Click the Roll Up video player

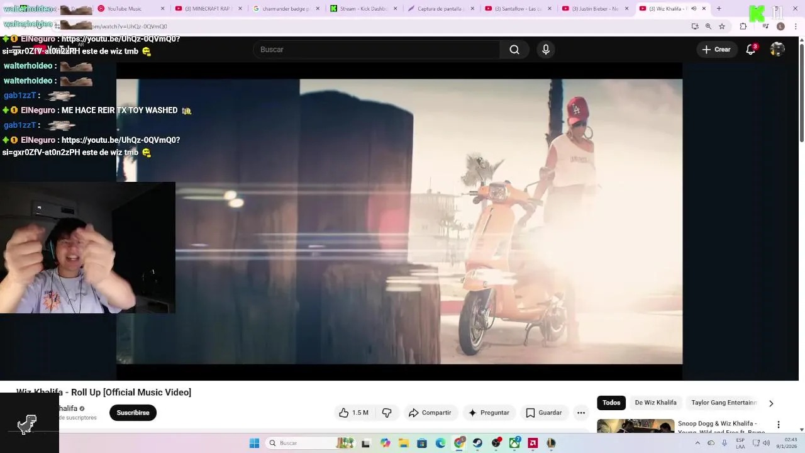coord(399,221)
